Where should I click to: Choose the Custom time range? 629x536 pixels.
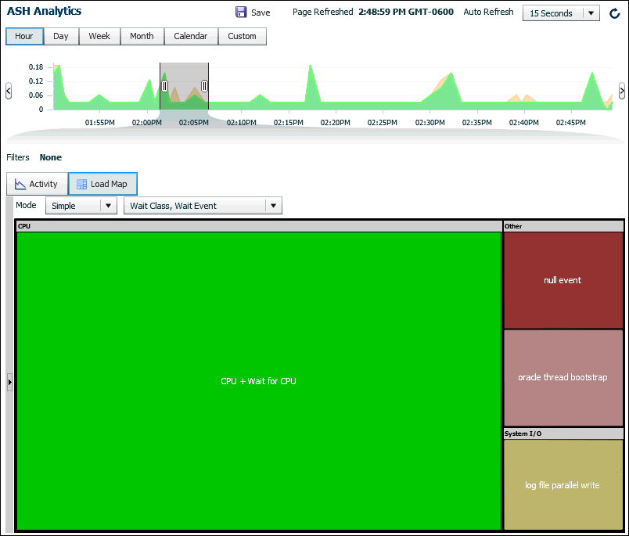point(243,37)
